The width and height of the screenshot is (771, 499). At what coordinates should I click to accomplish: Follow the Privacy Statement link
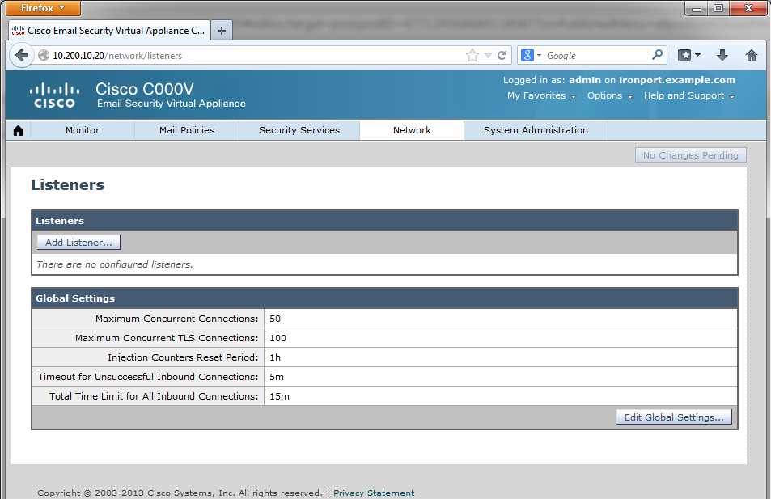click(x=374, y=492)
